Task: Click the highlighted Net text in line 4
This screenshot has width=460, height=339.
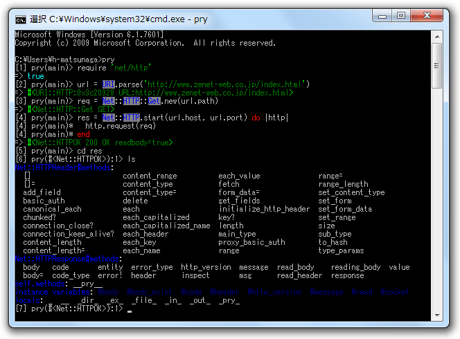Action: coord(108,118)
